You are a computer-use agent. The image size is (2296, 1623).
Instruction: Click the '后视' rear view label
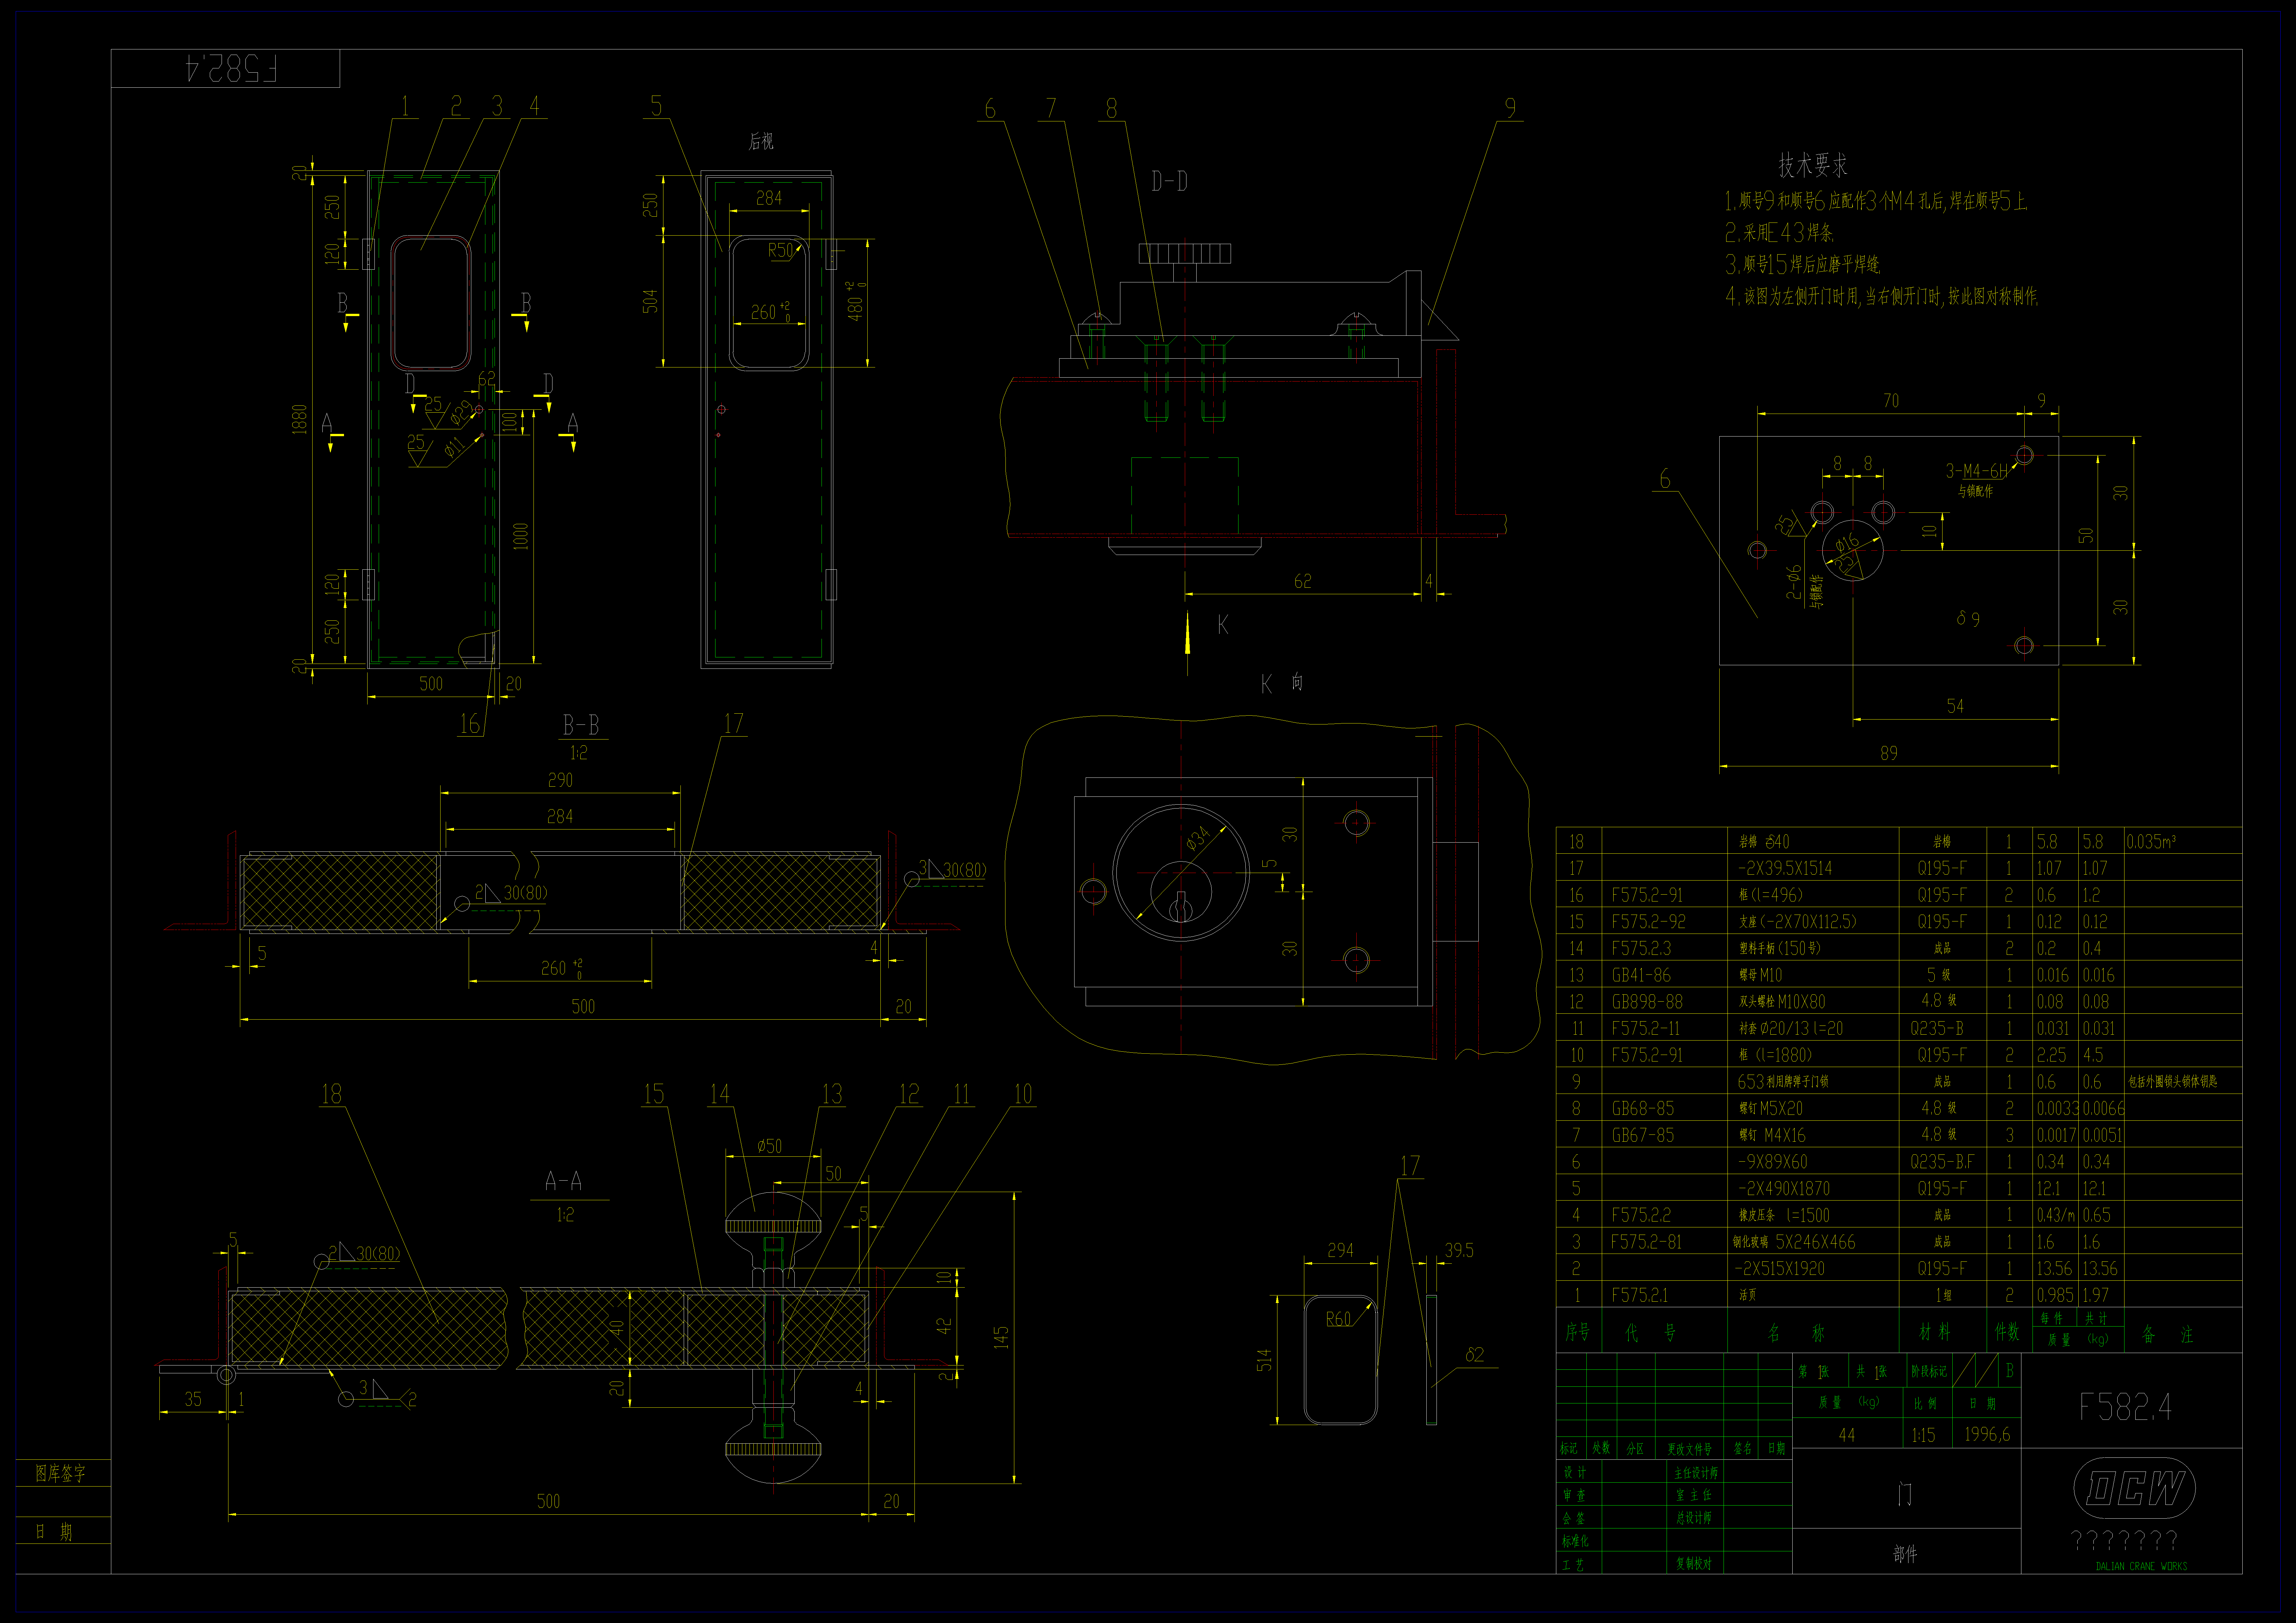(x=761, y=142)
